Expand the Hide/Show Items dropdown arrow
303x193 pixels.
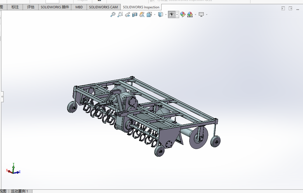177,15
